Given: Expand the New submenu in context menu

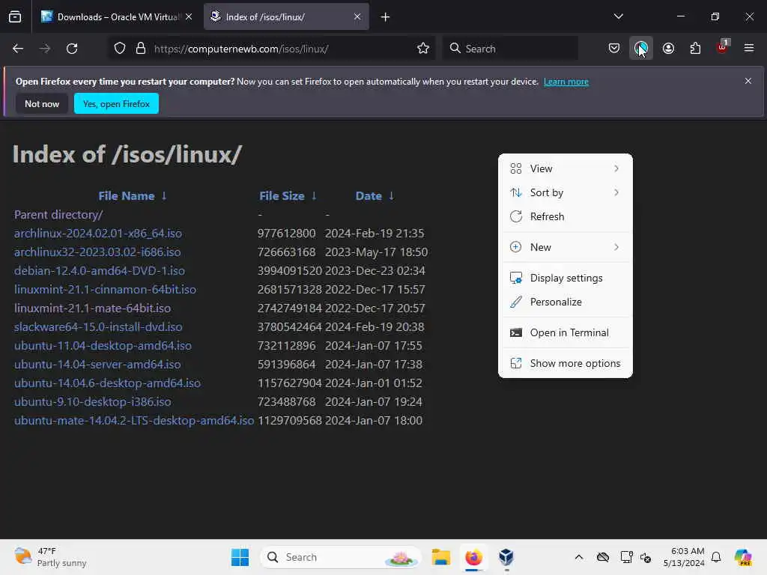Looking at the screenshot, I should 565,247.
